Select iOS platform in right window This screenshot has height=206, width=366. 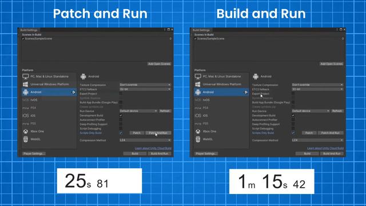pos(221,116)
